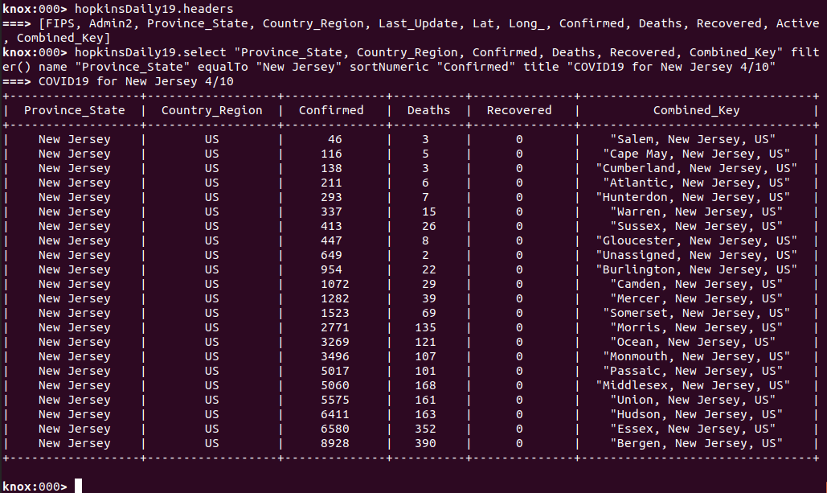Click Essex's deaths value 352
827x493 pixels.
click(428, 429)
